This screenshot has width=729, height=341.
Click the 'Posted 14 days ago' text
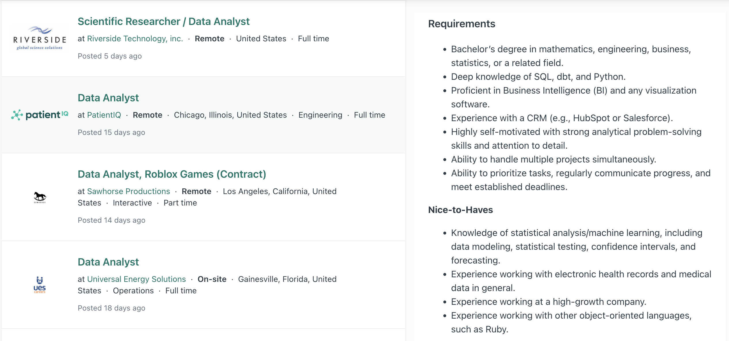[111, 220]
